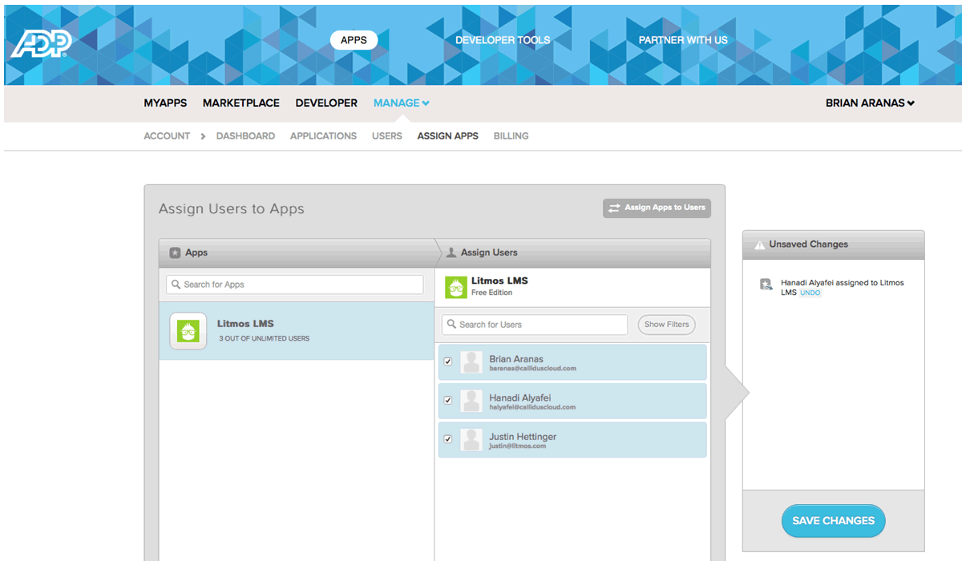Uncheck the Brian Aranas checkbox

(x=448, y=361)
